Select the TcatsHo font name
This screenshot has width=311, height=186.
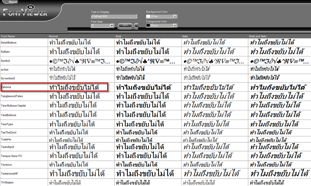(6, 139)
